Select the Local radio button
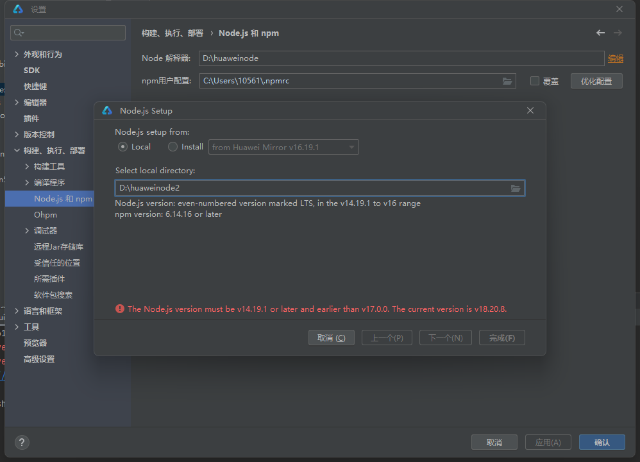Screen dimensions: 640x462 (123, 147)
